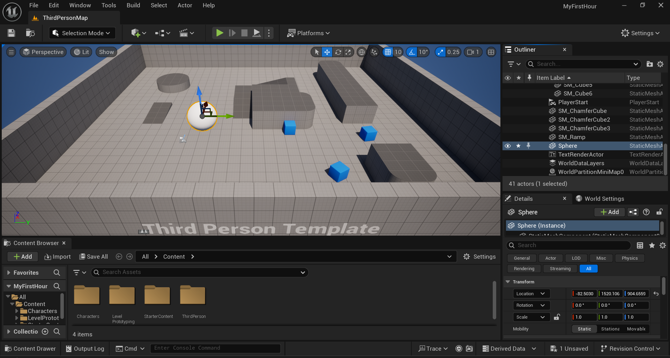Set Mobility to Stationary

coord(610,329)
